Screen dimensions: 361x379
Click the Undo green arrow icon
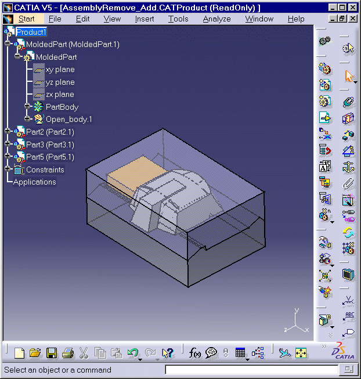(x=133, y=352)
